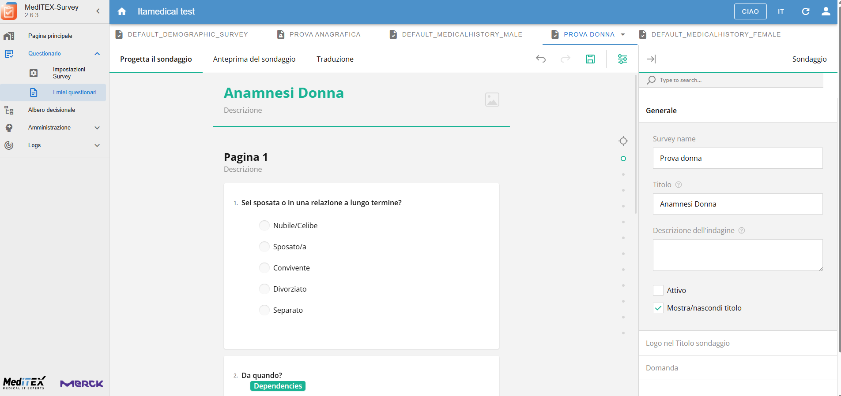Collapse the right properties panel arrow
Screen dimensions: 841x396
tap(651, 59)
